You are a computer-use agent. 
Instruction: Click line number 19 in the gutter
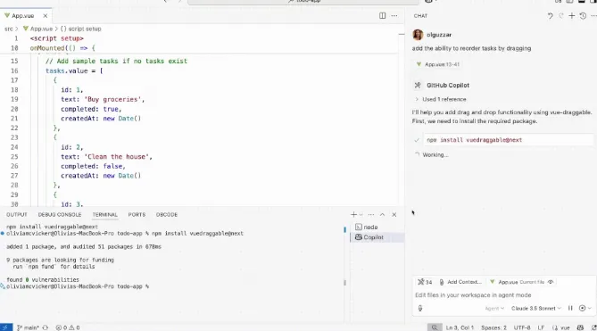pyautogui.click(x=14, y=99)
